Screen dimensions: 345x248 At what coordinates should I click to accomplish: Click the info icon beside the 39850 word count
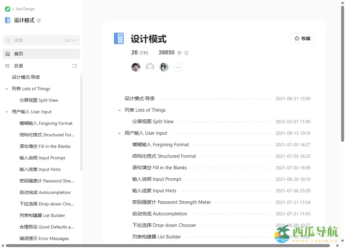[x=186, y=52]
